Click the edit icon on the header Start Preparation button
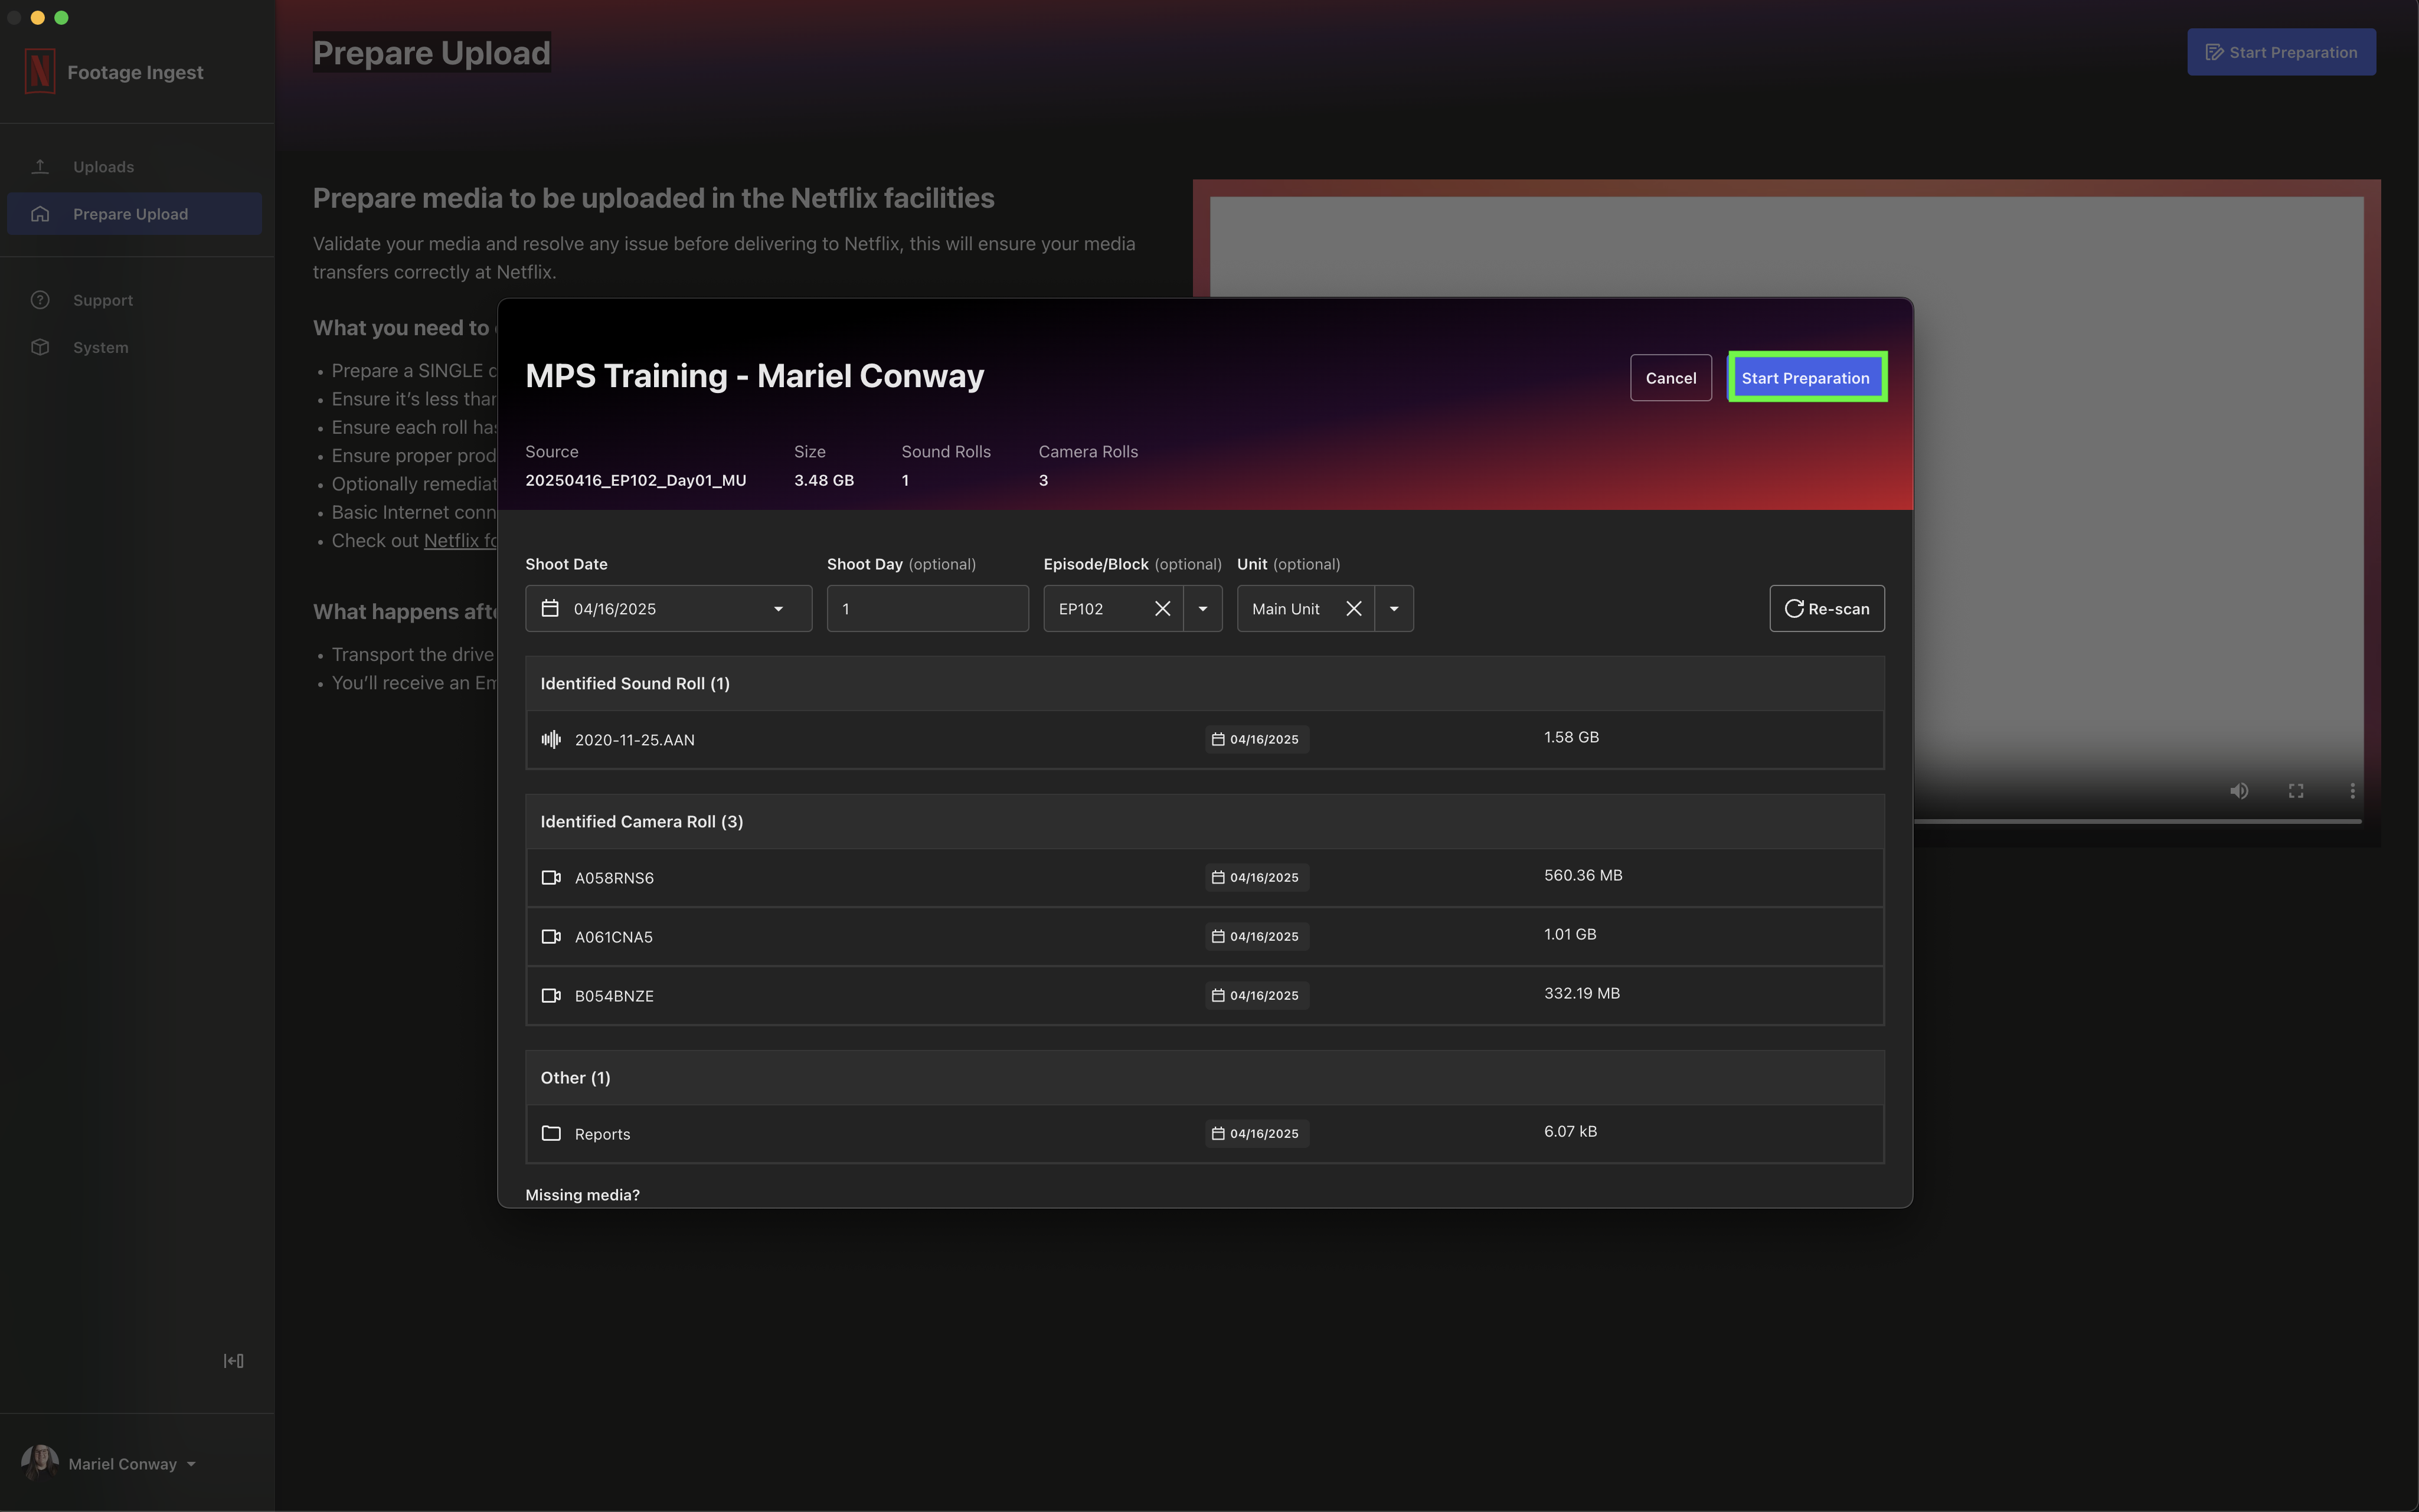2419x1512 pixels. coord(2214,52)
